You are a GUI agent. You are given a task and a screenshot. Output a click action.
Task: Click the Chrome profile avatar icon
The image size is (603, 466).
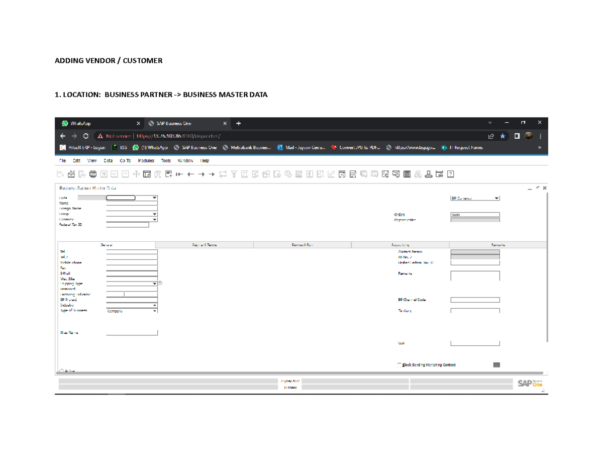coord(528,135)
